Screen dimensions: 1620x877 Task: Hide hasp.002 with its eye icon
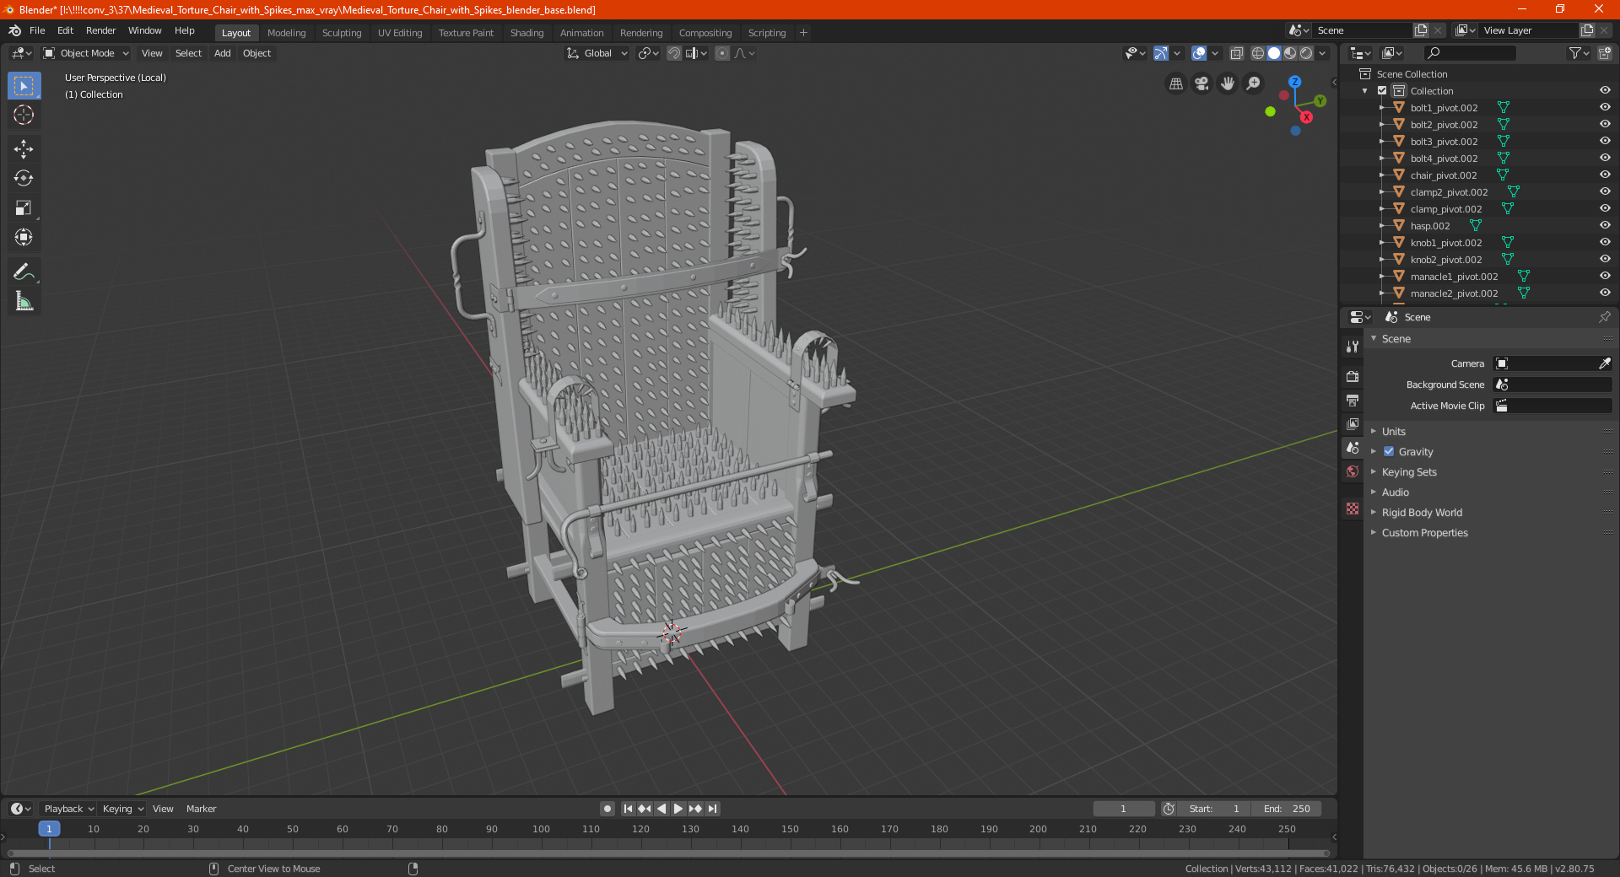click(1604, 226)
